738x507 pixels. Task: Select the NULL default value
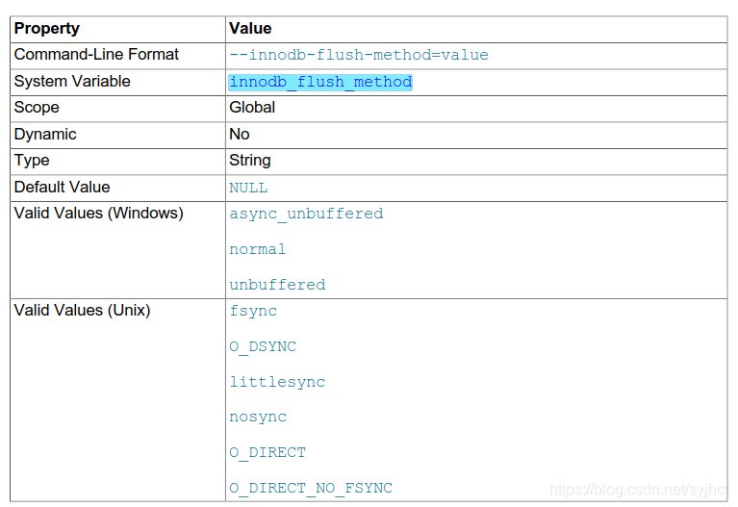[x=248, y=188]
